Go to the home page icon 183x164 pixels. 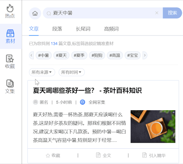[35, 13]
